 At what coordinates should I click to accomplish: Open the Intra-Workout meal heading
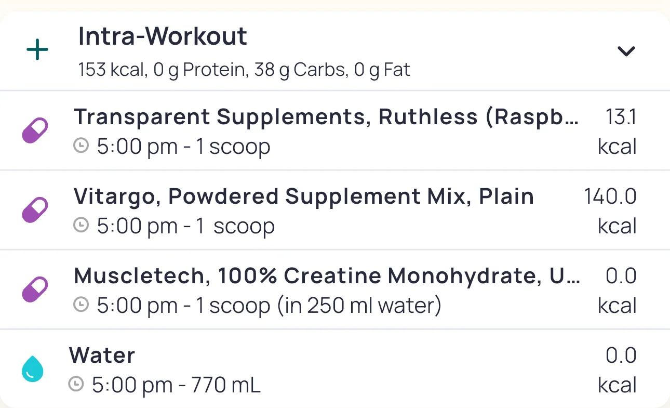163,36
